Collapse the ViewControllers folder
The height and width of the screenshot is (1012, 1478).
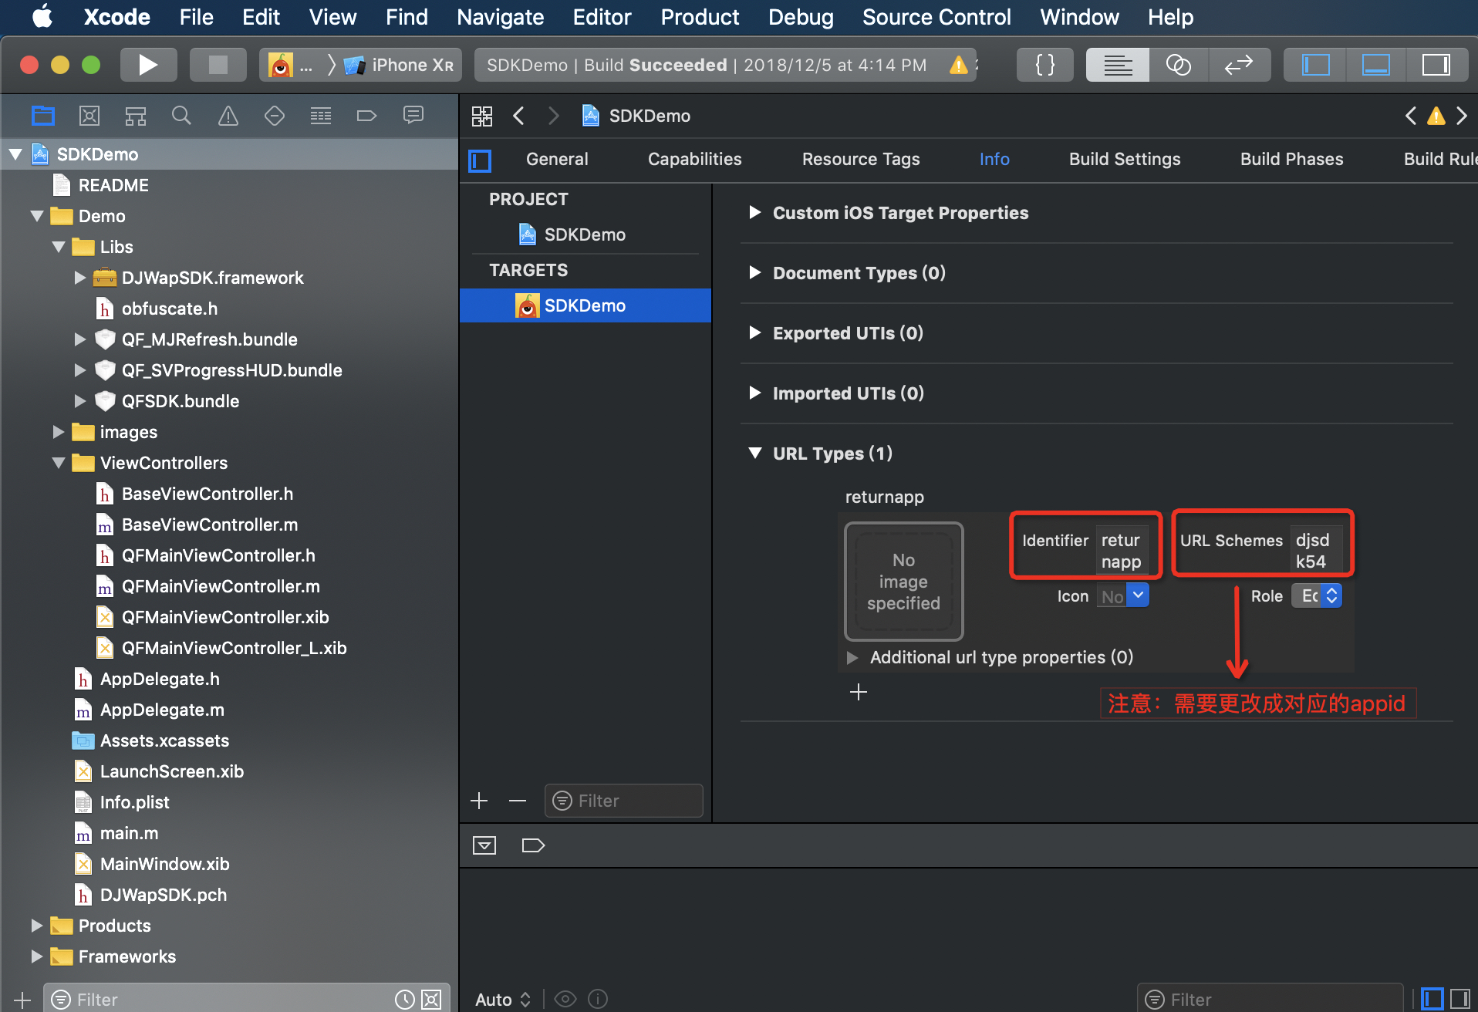(59, 463)
